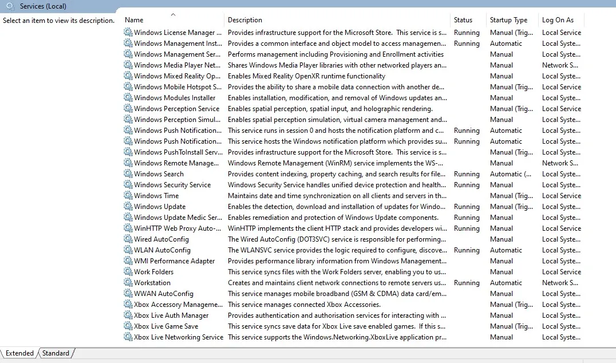The image size is (616, 363).
Task: Click gear icon beside Wired AutoConfig
Action: [128, 239]
